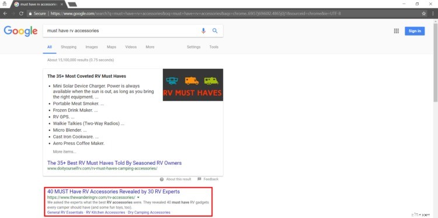438x218 pixels.
Task: Bookmark the page with the star icon
Action: (x=424, y=13)
